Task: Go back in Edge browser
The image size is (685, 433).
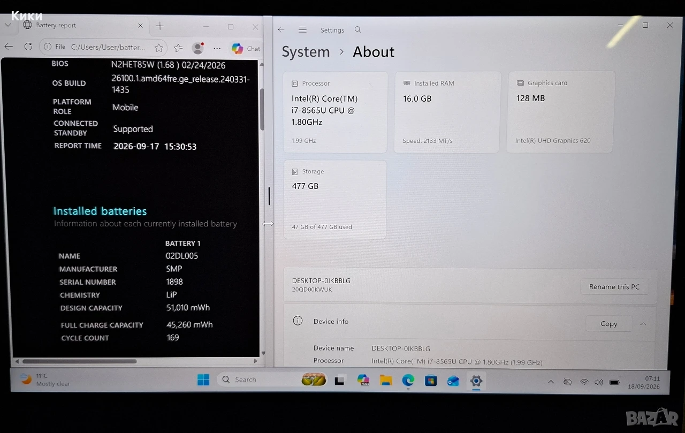Action: pyautogui.click(x=9, y=47)
